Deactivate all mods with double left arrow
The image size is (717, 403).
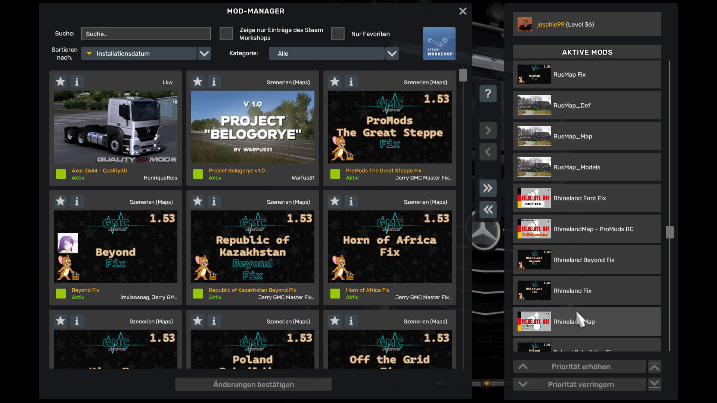488,210
